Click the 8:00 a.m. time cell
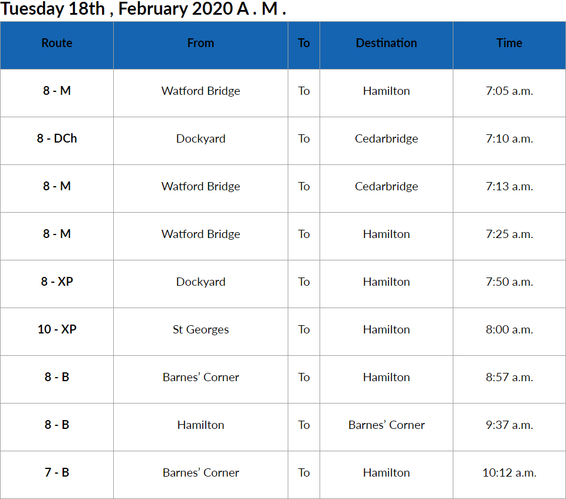Screen dimensions: 566x499 pyautogui.click(x=509, y=329)
